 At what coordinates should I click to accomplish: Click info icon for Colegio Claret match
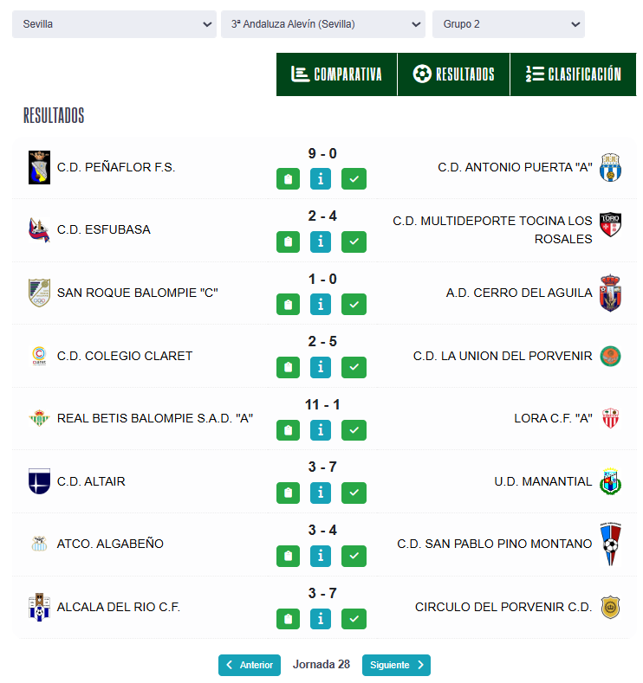pos(321,368)
